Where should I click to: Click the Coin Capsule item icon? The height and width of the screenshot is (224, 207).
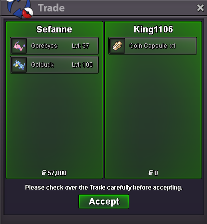117,46
